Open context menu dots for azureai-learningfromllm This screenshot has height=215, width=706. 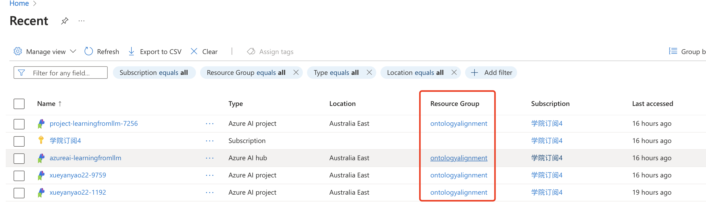(x=210, y=158)
